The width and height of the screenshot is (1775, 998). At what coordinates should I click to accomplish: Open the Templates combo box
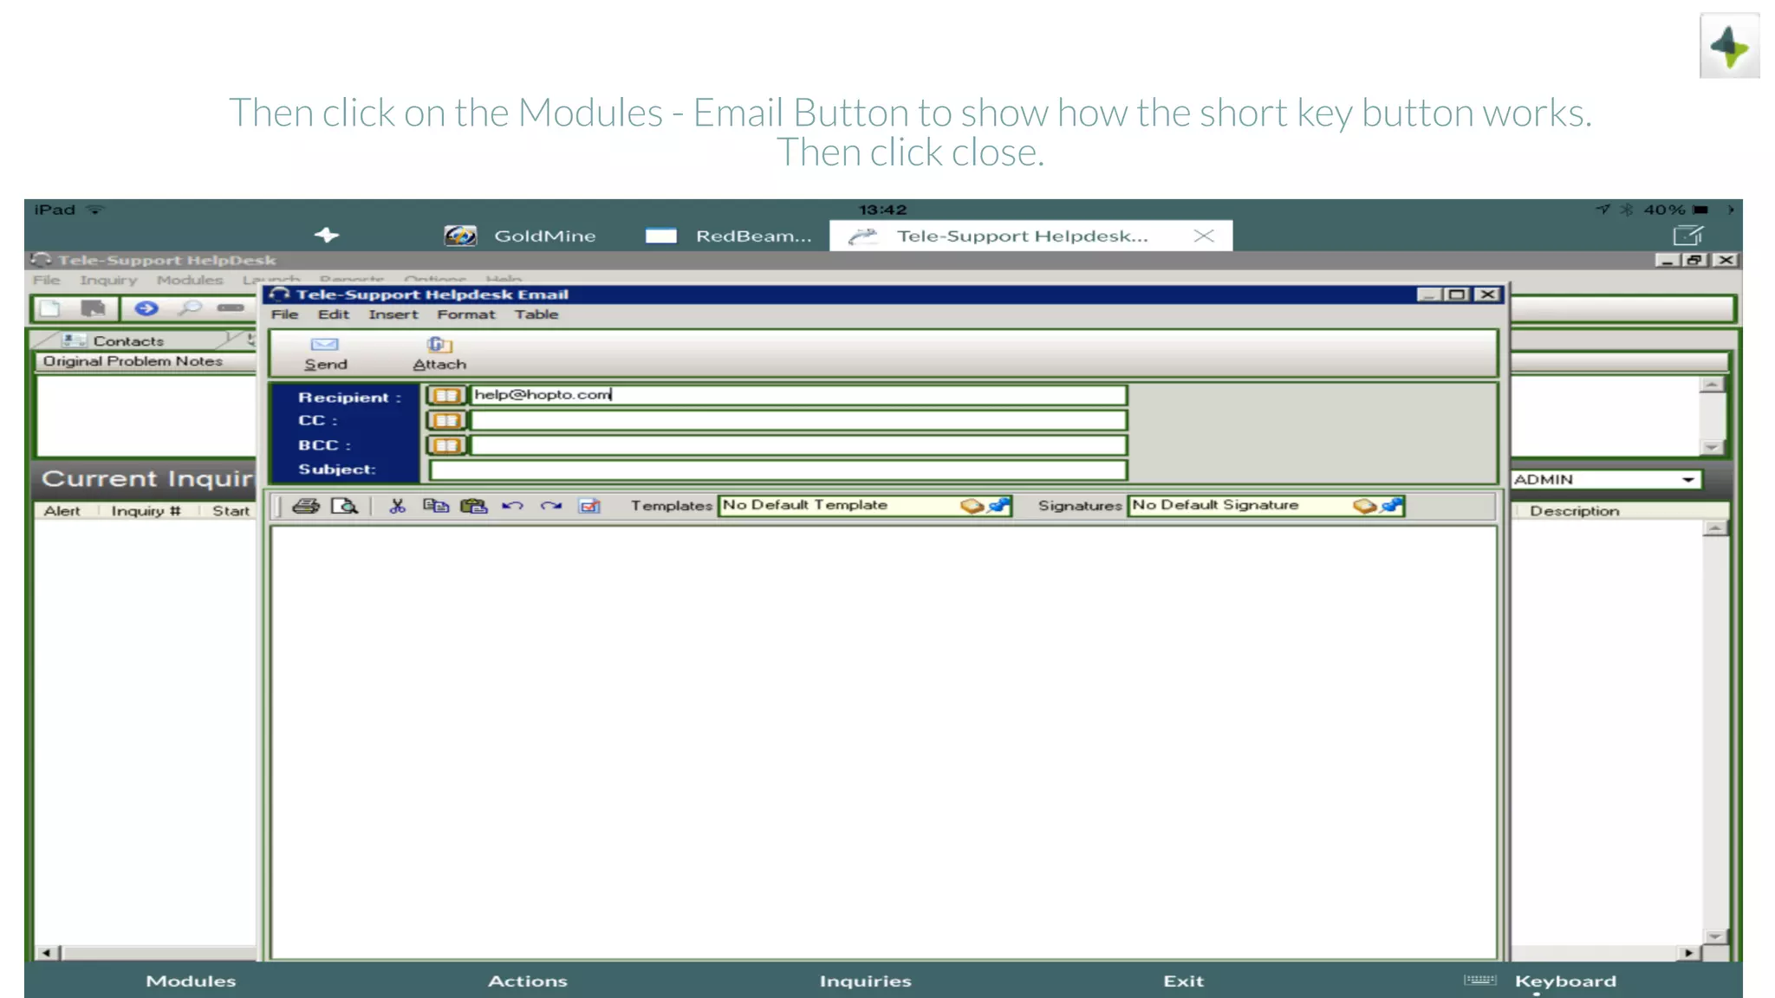click(865, 506)
